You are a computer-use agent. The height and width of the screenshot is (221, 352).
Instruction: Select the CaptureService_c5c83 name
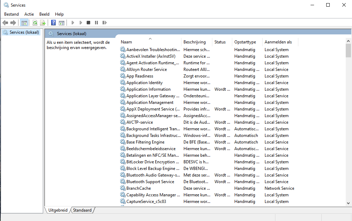tap(146, 202)
